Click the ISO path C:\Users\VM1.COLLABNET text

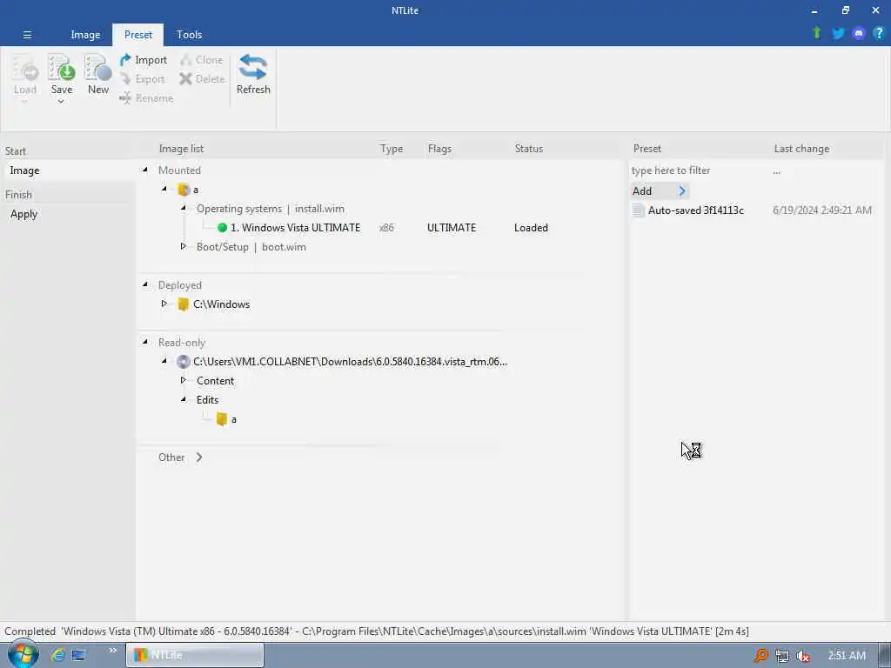point(350,362)
